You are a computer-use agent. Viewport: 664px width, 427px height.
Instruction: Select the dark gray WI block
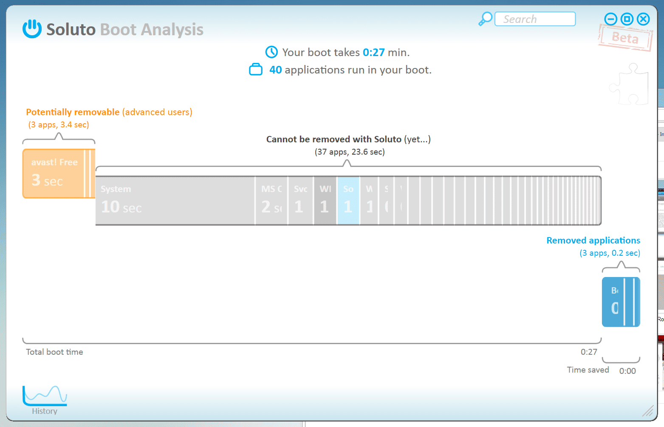click(x=325, y=200)
